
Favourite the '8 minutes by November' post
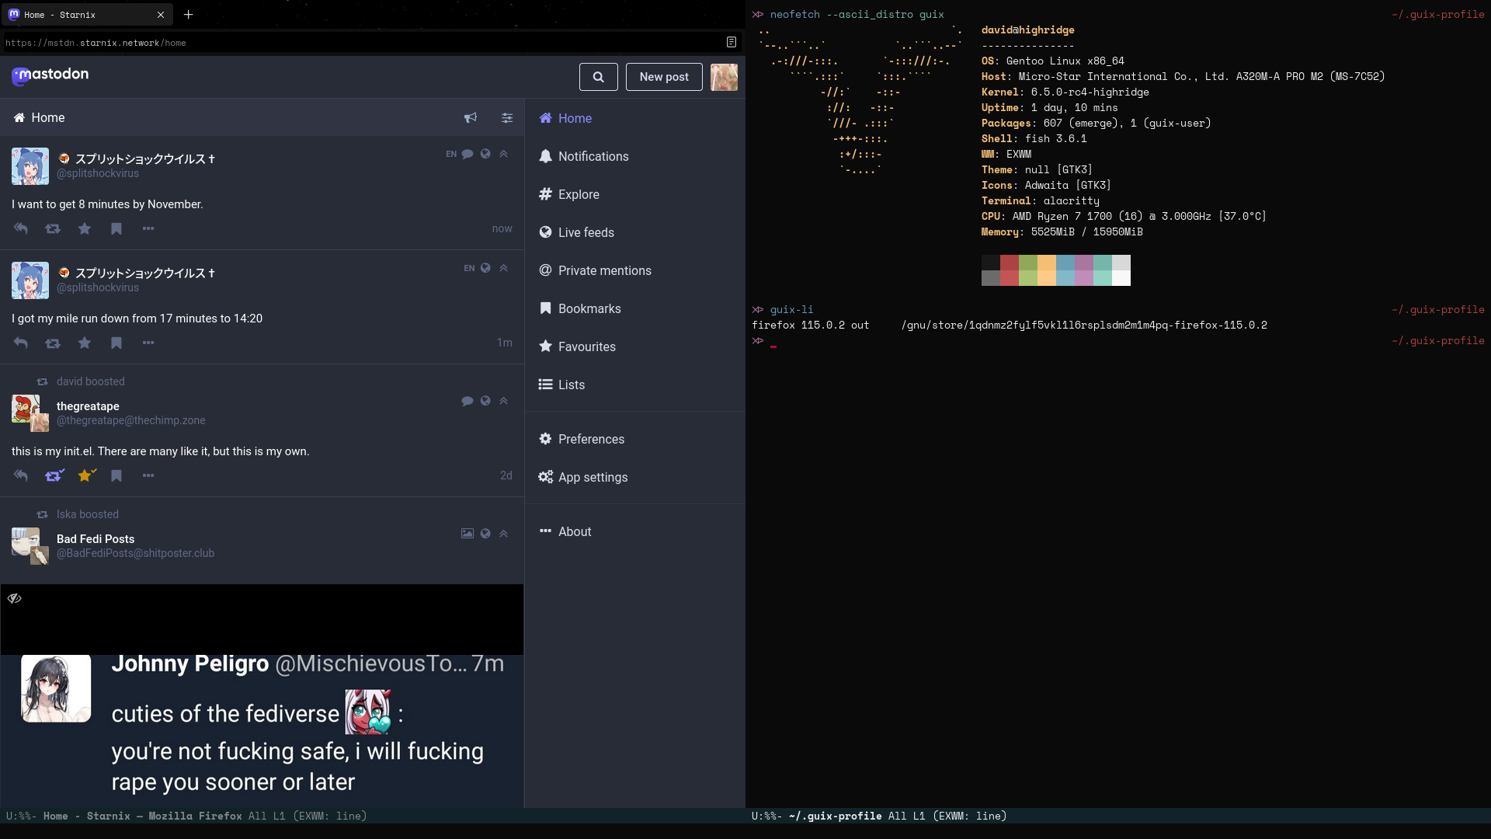click(x=85, y=228)
